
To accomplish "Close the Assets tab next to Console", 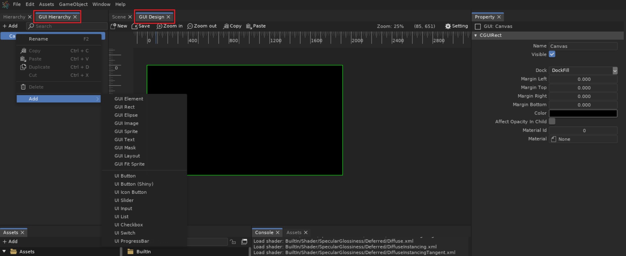I will coord(306,233).
